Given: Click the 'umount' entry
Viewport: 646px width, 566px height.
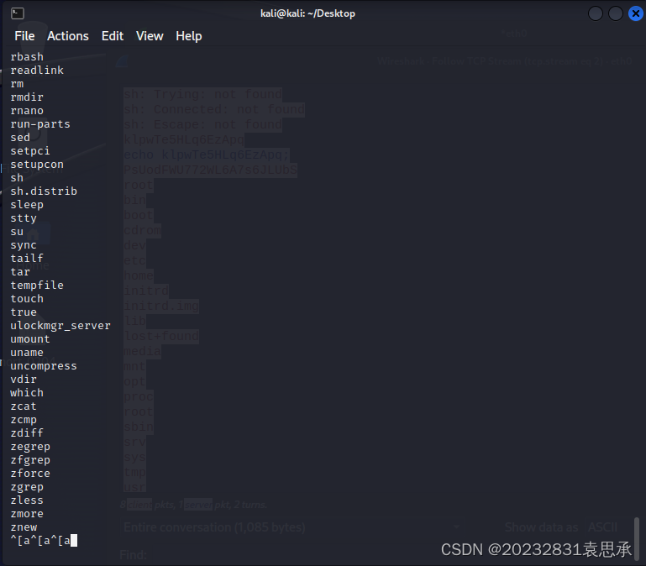Looking at the screenshot, I should [30, 339].
